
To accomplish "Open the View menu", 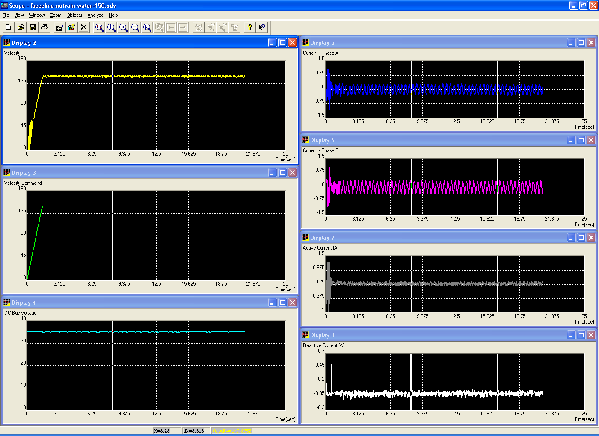I will [19, 15].
